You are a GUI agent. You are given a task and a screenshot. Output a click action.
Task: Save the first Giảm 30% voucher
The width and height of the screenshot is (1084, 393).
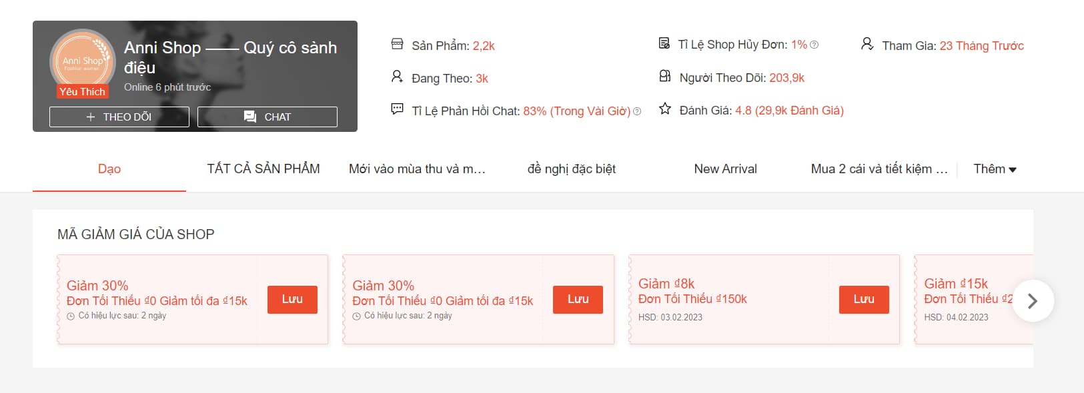tap(292, 299)
